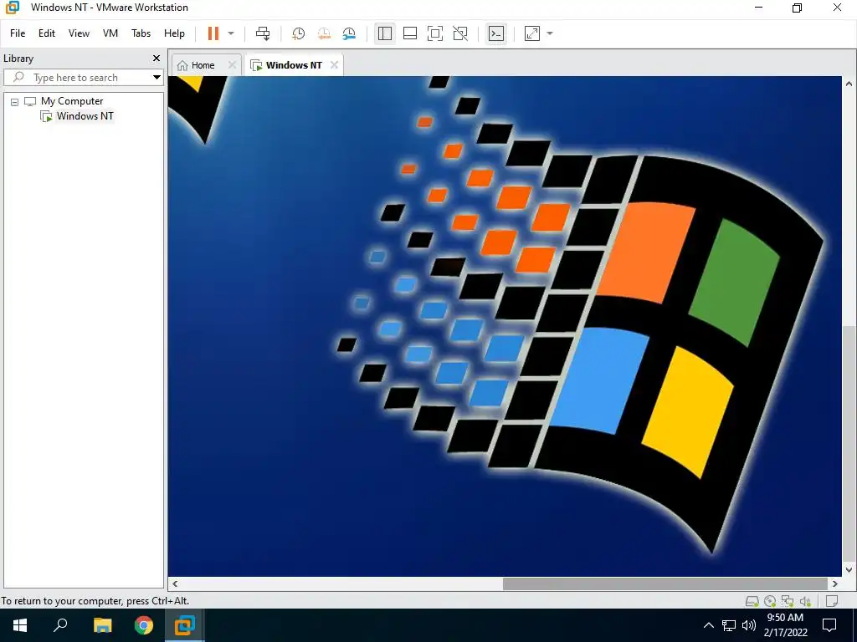Open the Tabs menu
This screenshot has width=857, height=642.
[x=141, y=33]
